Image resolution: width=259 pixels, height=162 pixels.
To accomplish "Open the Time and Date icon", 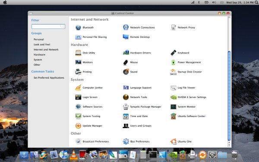I will [x=126, y=116].
